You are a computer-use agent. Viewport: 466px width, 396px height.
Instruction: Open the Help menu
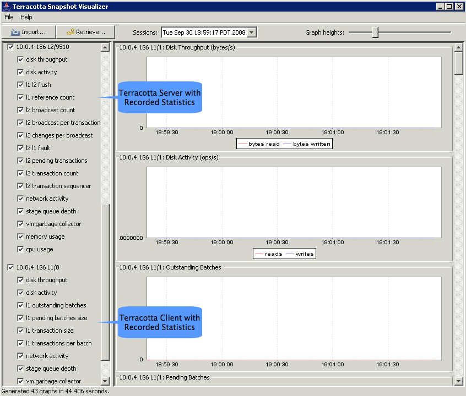pyautogui.click(x=26, y=17)
